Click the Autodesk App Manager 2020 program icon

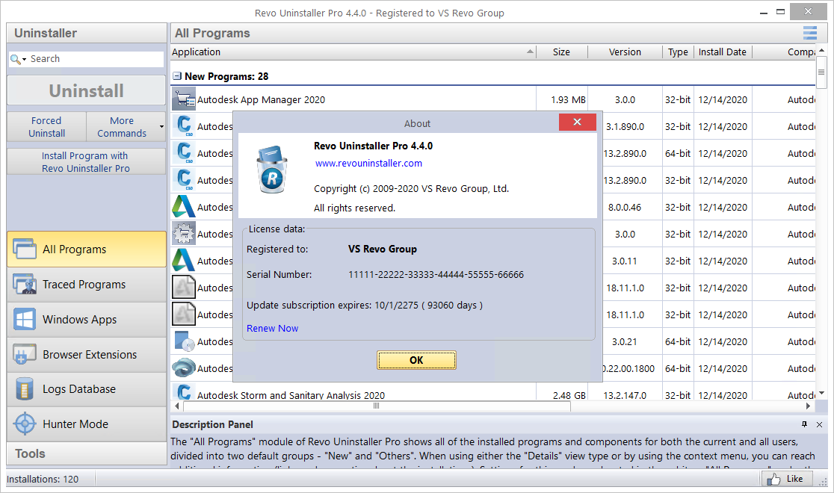pos(183,98)
